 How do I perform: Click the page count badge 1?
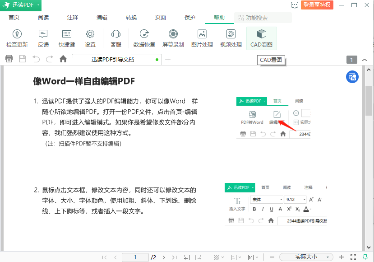[x=351, y=60]
